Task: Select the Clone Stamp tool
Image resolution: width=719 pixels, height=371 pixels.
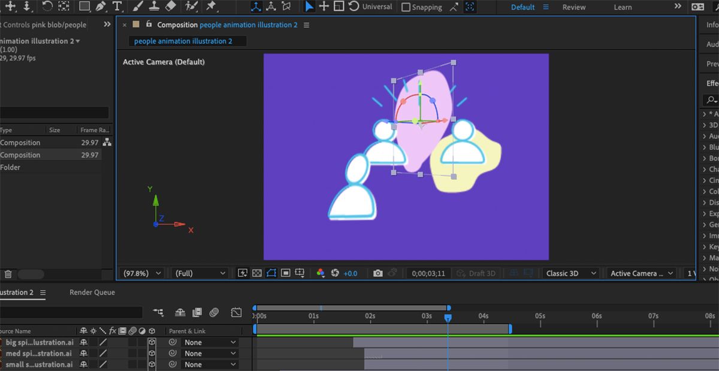Action: point(153,7)
